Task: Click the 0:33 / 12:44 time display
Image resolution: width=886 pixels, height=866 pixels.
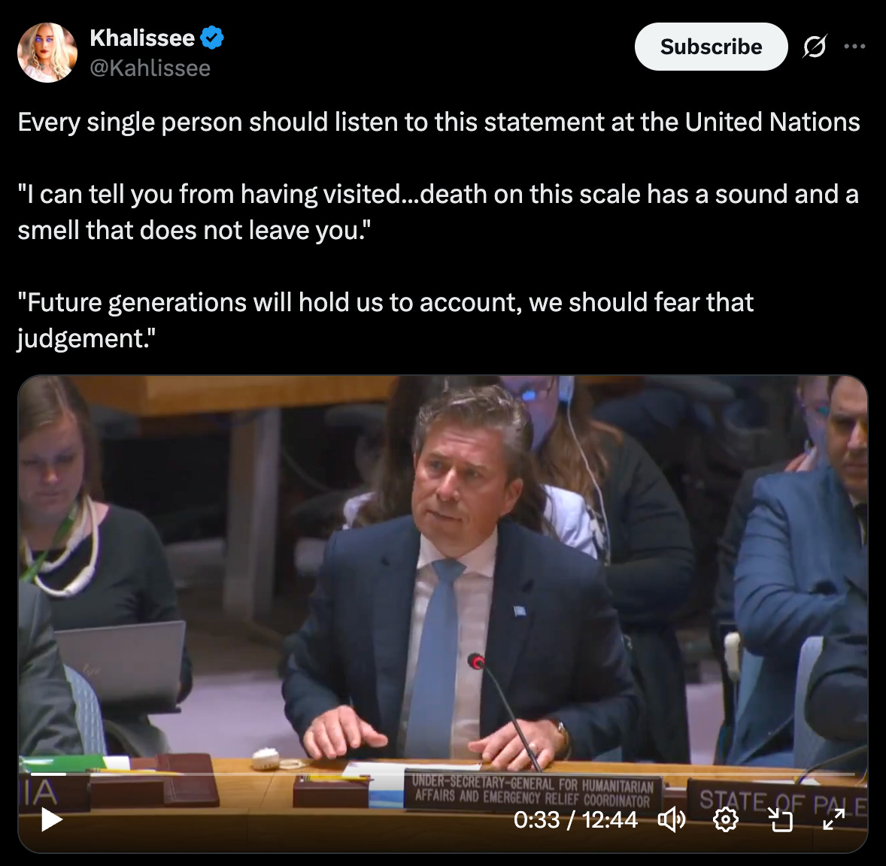Action: (x=575, y=819)
